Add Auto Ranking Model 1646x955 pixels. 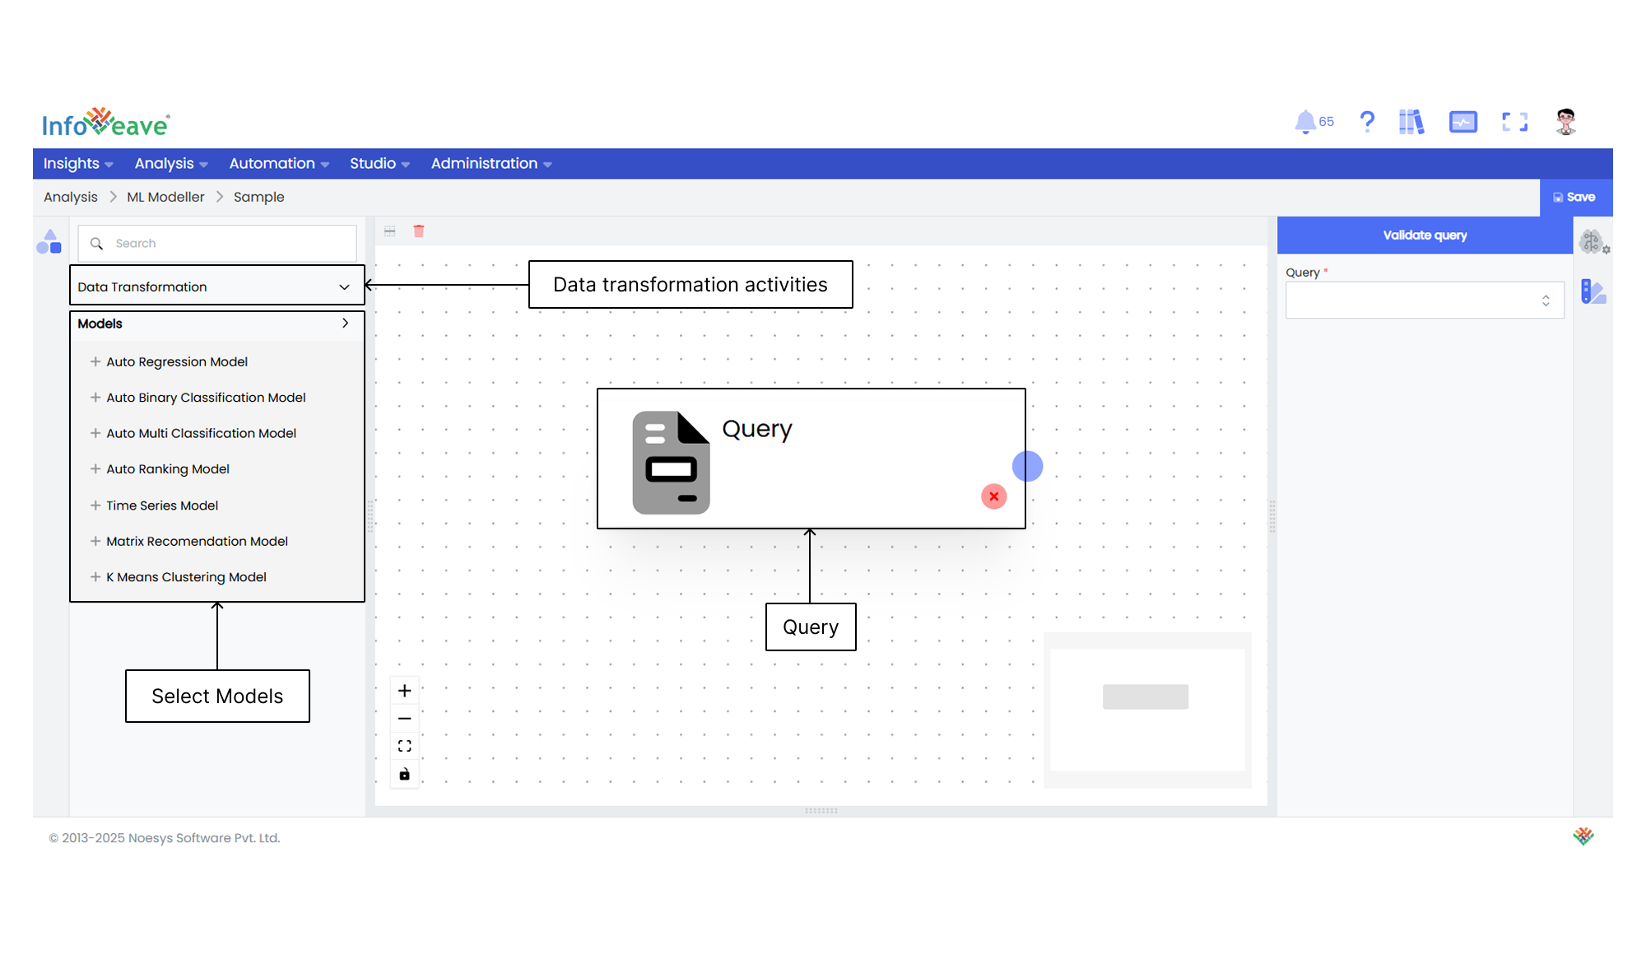click(x=160, y=468)
